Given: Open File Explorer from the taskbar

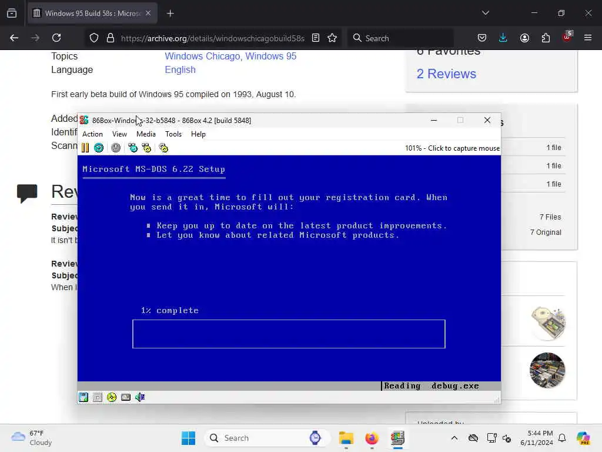Looking at the screenshot, I should pyautogui.click(x=346, y=438).
